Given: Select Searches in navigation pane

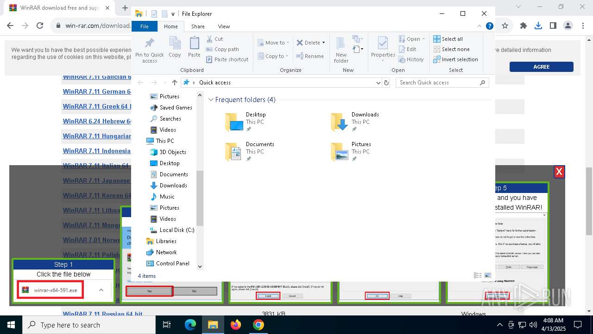Looking at the screenshot, I should (x=165, y=119).
